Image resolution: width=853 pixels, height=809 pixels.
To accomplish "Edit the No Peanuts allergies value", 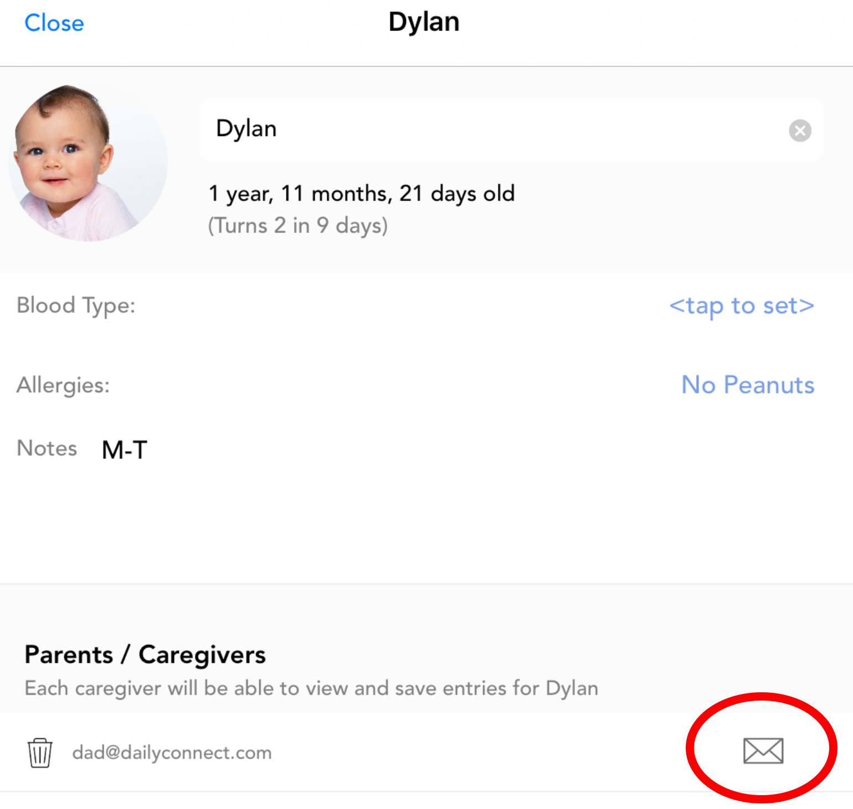I will tap(748, 385).
